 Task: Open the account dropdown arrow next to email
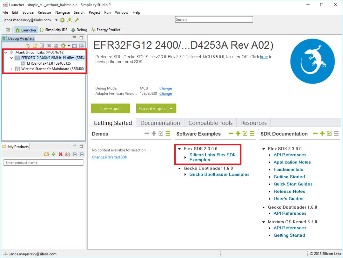click(x=56, y=20)
